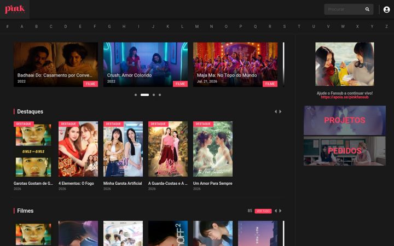This screenshot has width=394, height=246.
Task: Click the Filmes section heading
Action: 25,211
